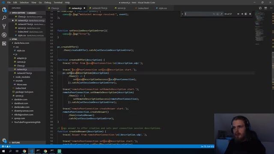Collapse the js folder
Viewport: 274px width, 154px height.
[x=16, y=54]
